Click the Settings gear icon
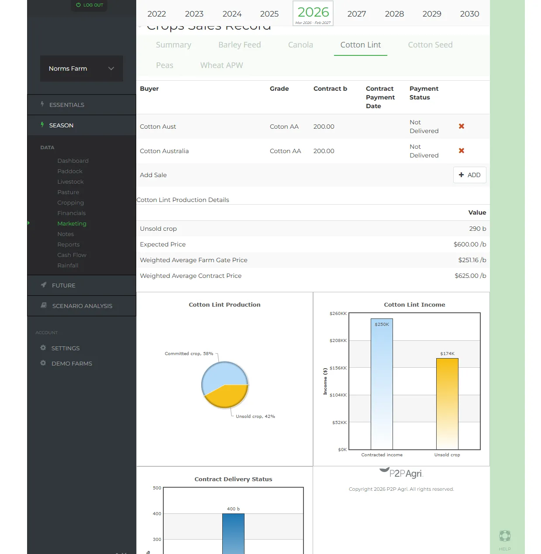This screenshot has height=554, width=541. tap(43, 348)
